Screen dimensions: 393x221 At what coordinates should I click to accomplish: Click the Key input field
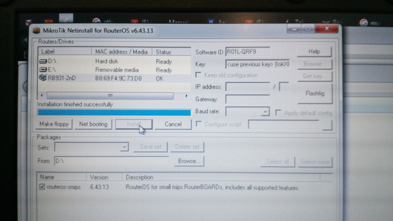point(257,64)
